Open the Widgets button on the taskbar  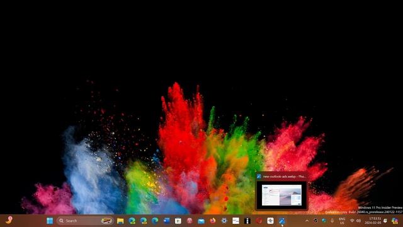point(9,220)
